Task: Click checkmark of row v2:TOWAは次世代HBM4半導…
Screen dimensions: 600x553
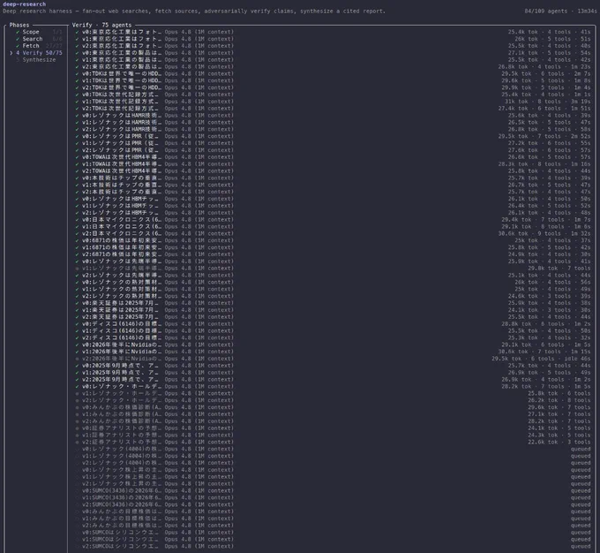Action: pos(78,170)
